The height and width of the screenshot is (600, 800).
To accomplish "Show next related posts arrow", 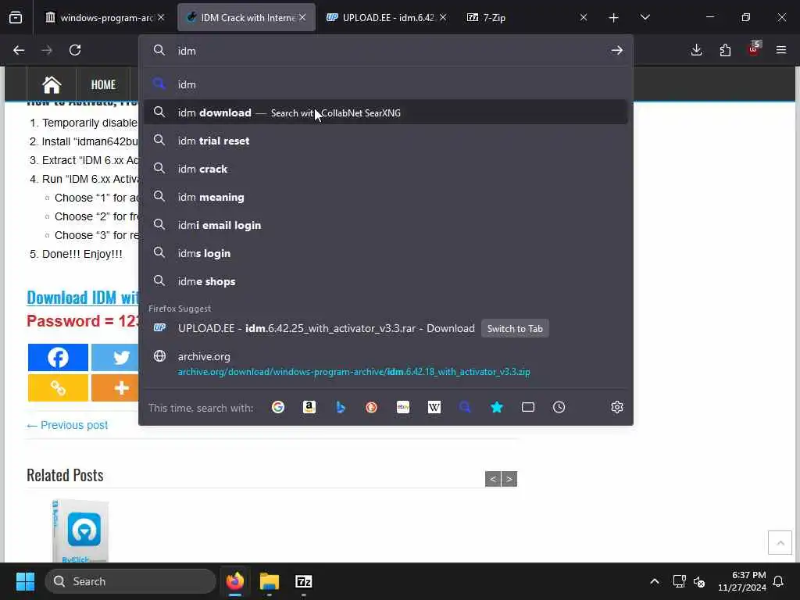I will (x=509, y=479).
